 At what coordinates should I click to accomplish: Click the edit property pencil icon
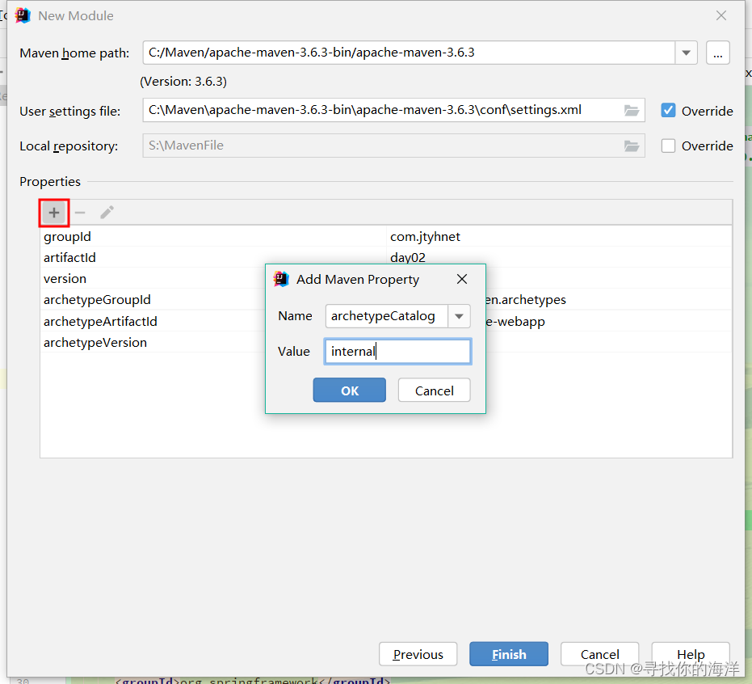tap(107, 212)
